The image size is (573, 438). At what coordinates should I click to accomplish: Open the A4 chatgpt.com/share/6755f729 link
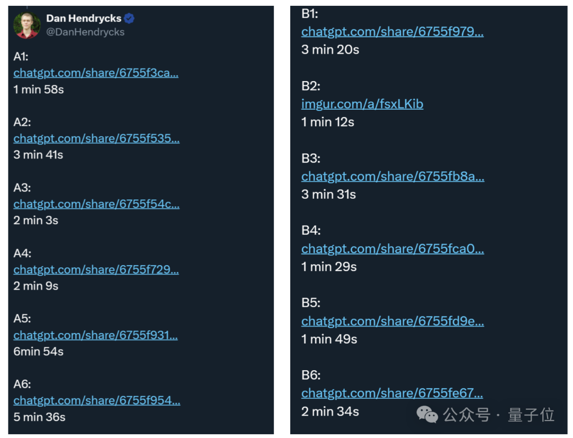click(x=95, y=269)
